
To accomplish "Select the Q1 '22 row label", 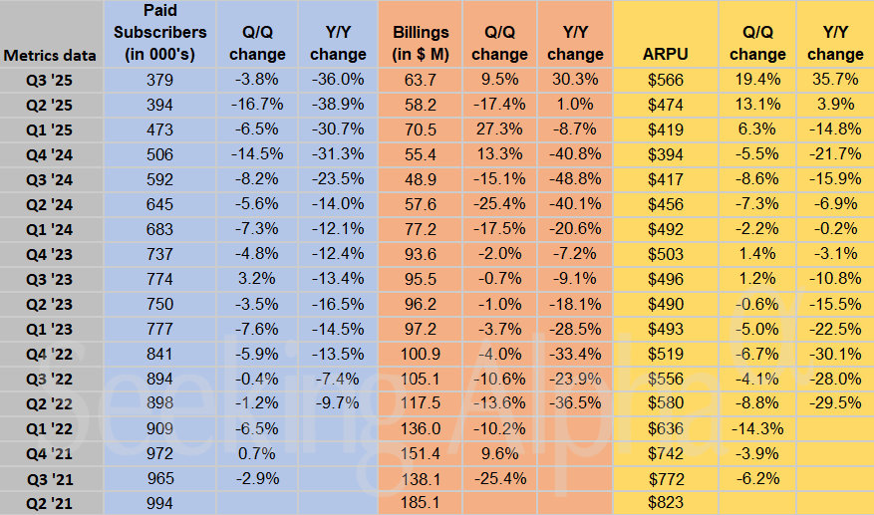I will pos(51,428).
